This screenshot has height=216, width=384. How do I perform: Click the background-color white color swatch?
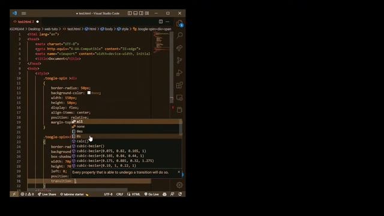coord(89,93)
